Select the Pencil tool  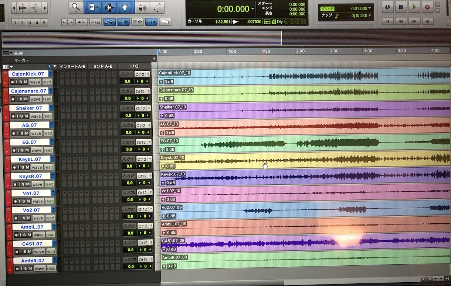pos(157,7)
